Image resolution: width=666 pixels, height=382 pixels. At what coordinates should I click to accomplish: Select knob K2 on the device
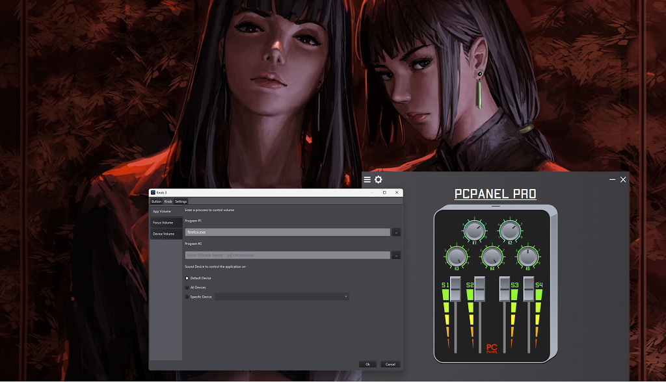pyautogui.click(x=510, y=230)
